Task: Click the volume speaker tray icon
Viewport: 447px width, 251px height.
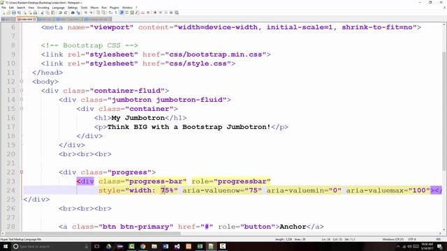Action: 410,246
